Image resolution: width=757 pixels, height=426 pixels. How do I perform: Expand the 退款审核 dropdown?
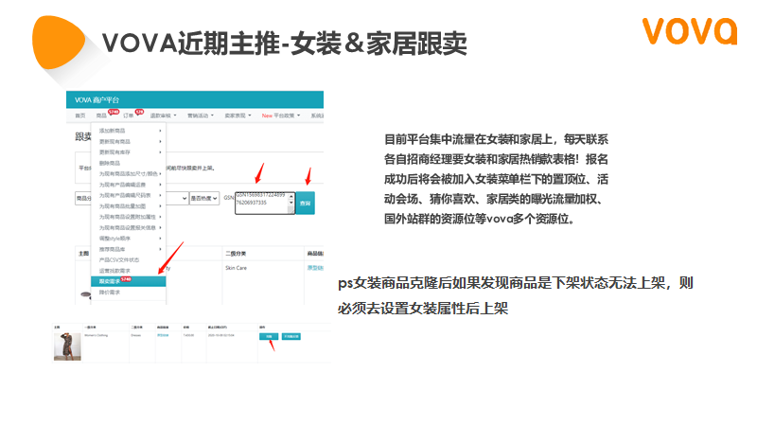click(163, 115)
